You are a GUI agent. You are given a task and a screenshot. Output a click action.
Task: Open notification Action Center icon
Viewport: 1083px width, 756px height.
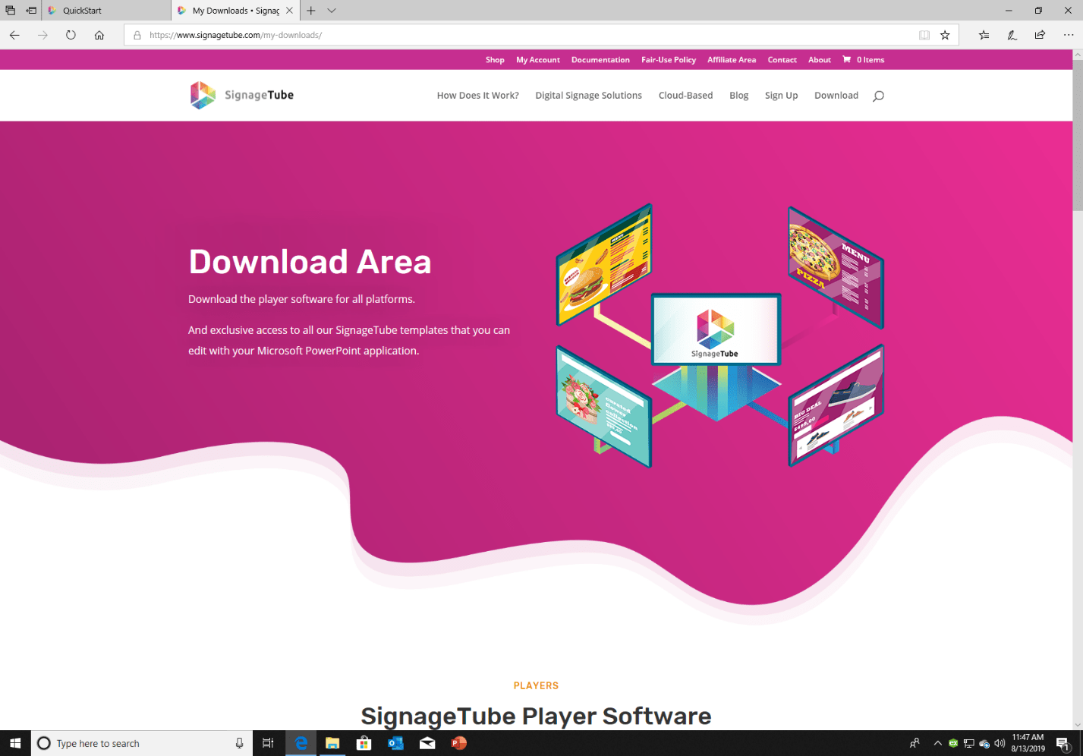tap(1063, 743)
